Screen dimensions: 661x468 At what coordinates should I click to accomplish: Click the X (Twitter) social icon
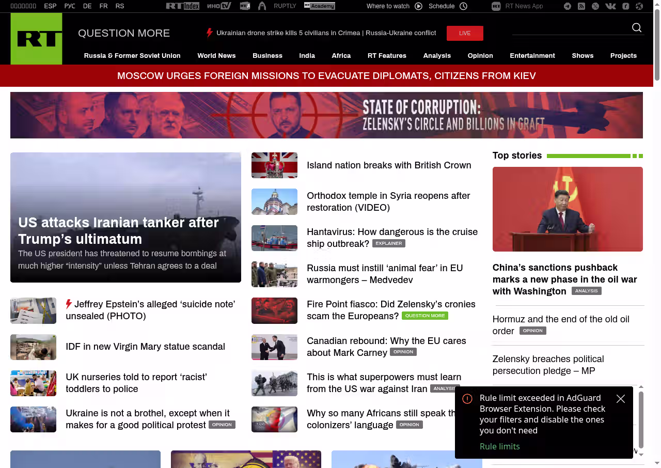pyautogui.click(x=595, y=6)
